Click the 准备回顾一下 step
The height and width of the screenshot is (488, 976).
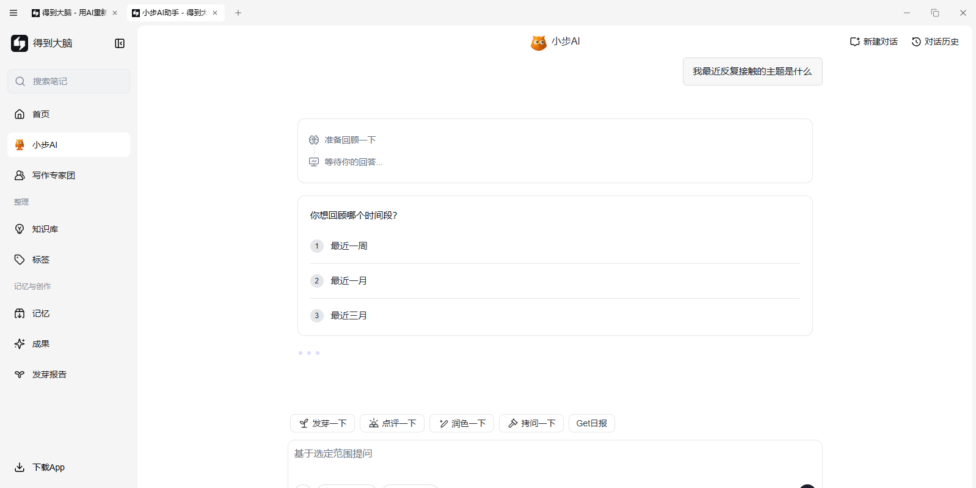[x=343, y=140]
